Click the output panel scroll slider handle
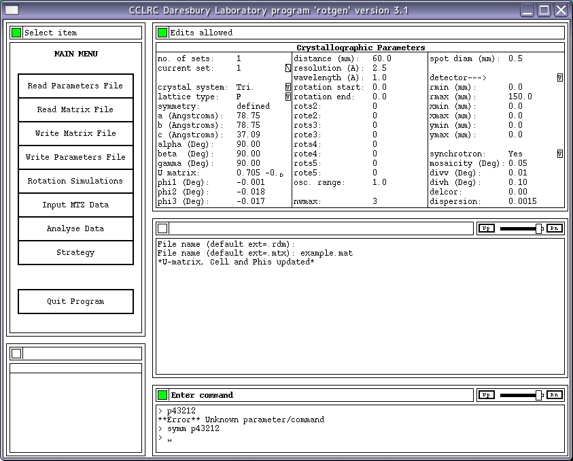 coord(538,228)
